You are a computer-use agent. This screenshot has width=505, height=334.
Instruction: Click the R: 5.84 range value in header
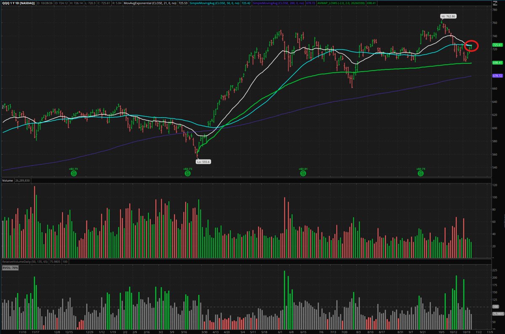click(x=117, y=3)
